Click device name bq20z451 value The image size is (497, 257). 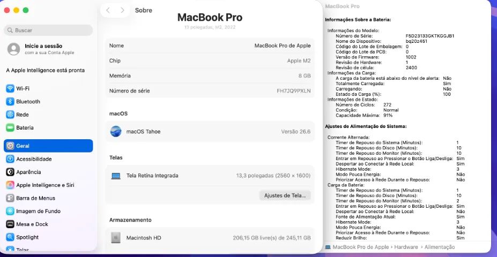tap(417, 41)
